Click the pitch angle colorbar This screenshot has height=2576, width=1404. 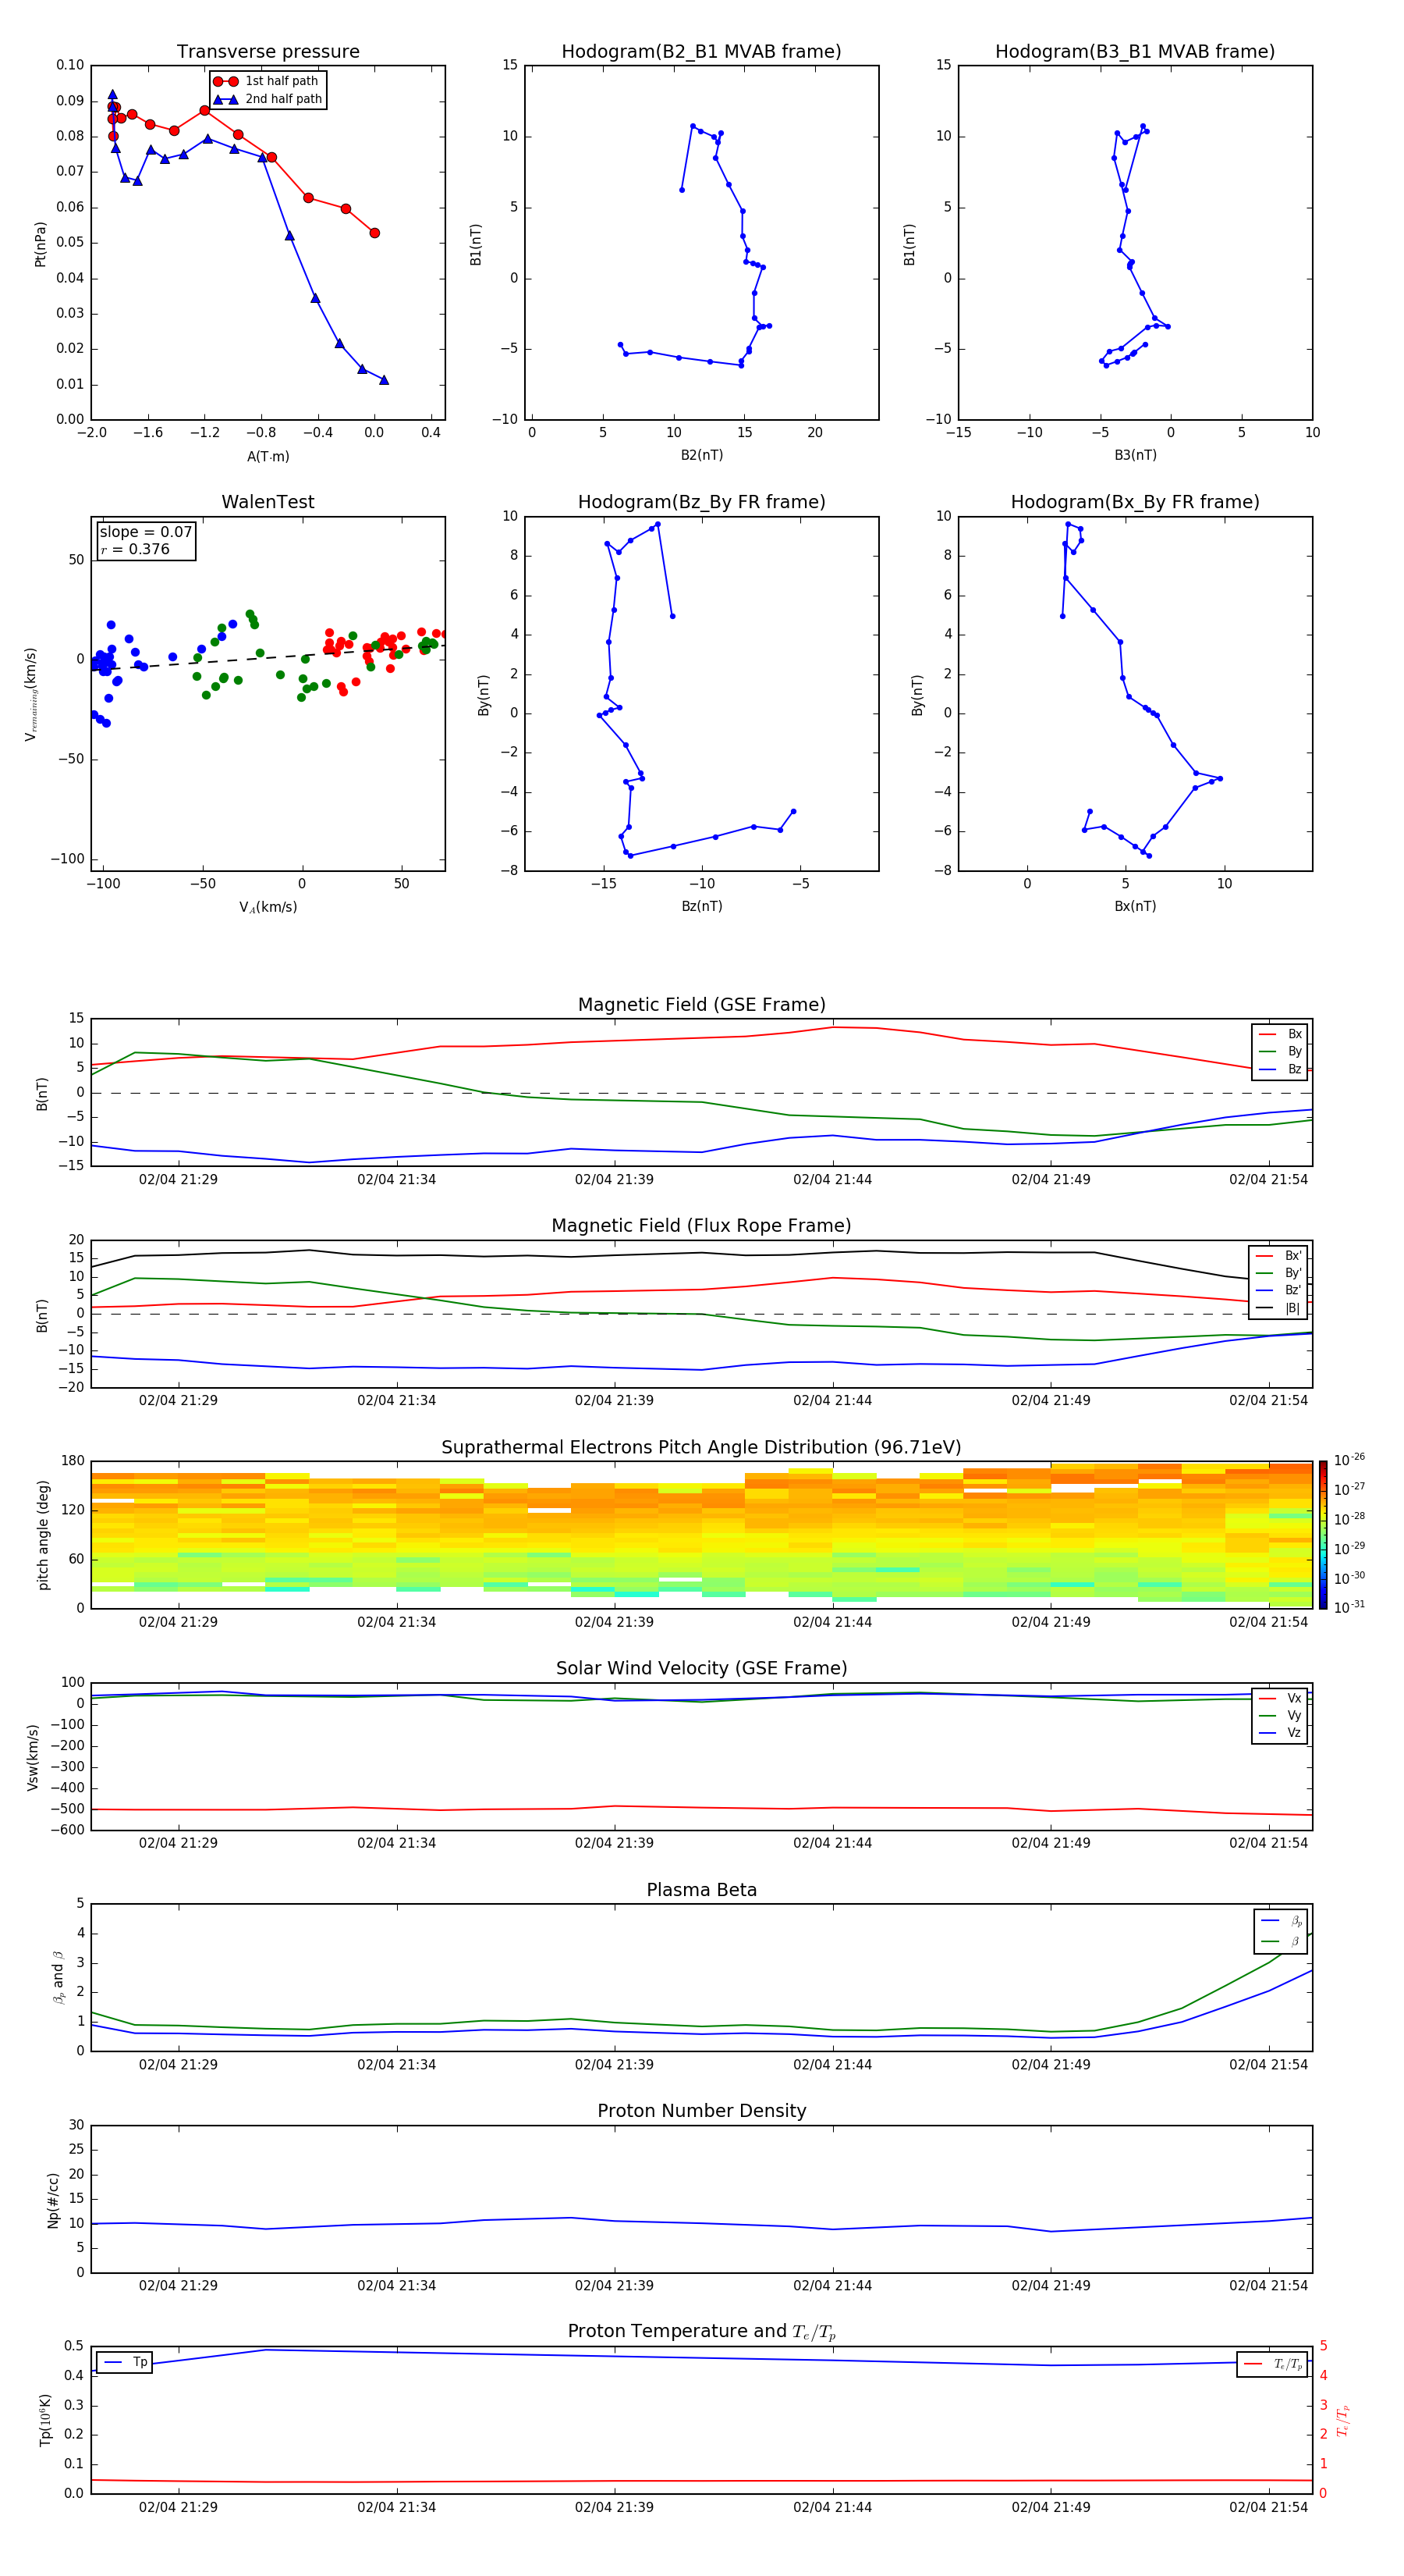[x=1323, y=1535]
